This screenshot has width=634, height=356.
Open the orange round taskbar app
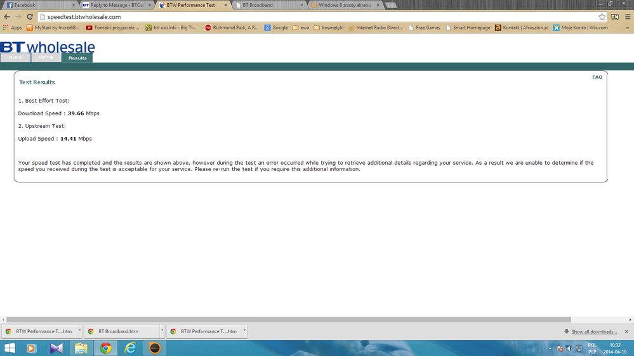click(x=154, y=348)
